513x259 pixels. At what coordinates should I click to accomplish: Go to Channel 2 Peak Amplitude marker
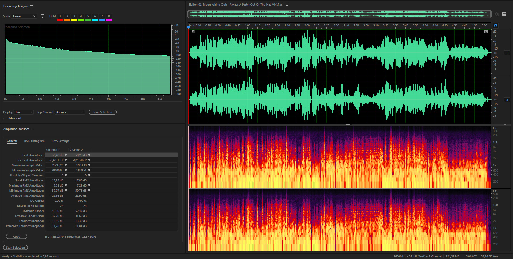tap(89, 155)
